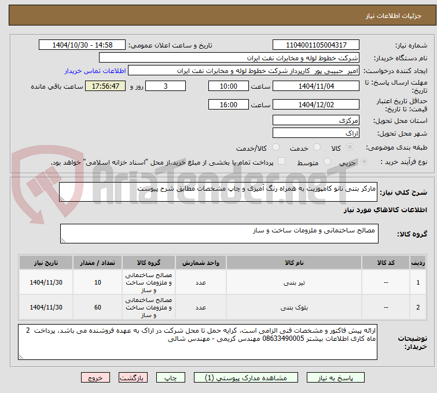Select the جزیی purchase type radio
The height and width of the screenshot is (393, 437).
[x=364, y=162]
